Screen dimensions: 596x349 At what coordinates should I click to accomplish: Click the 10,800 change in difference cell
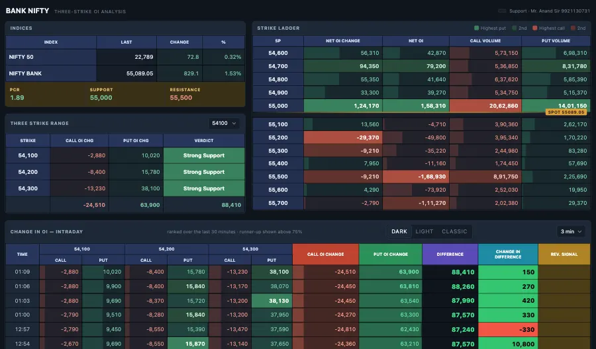point(508,344)
